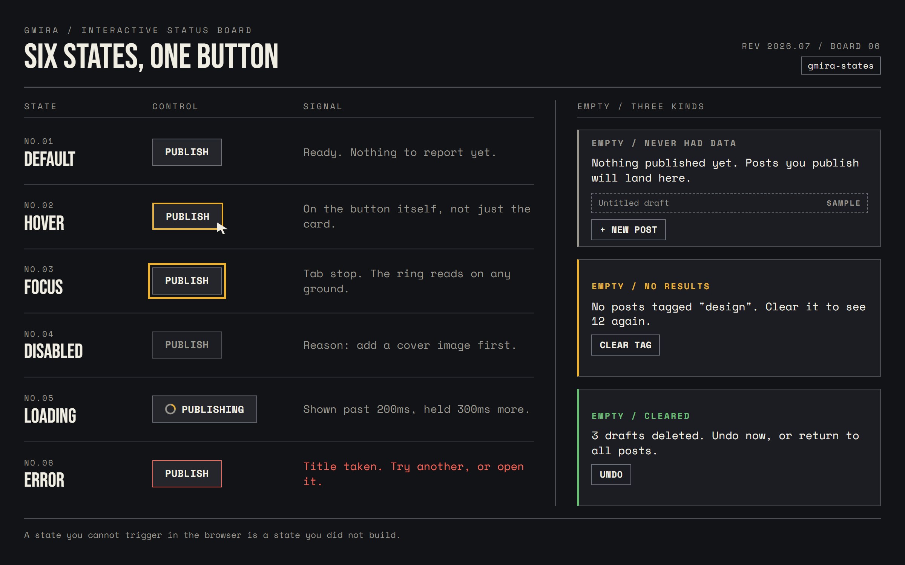The image size is (905, 565).
Task: Click the Nothing published yet message
Action: click(725, 171)
